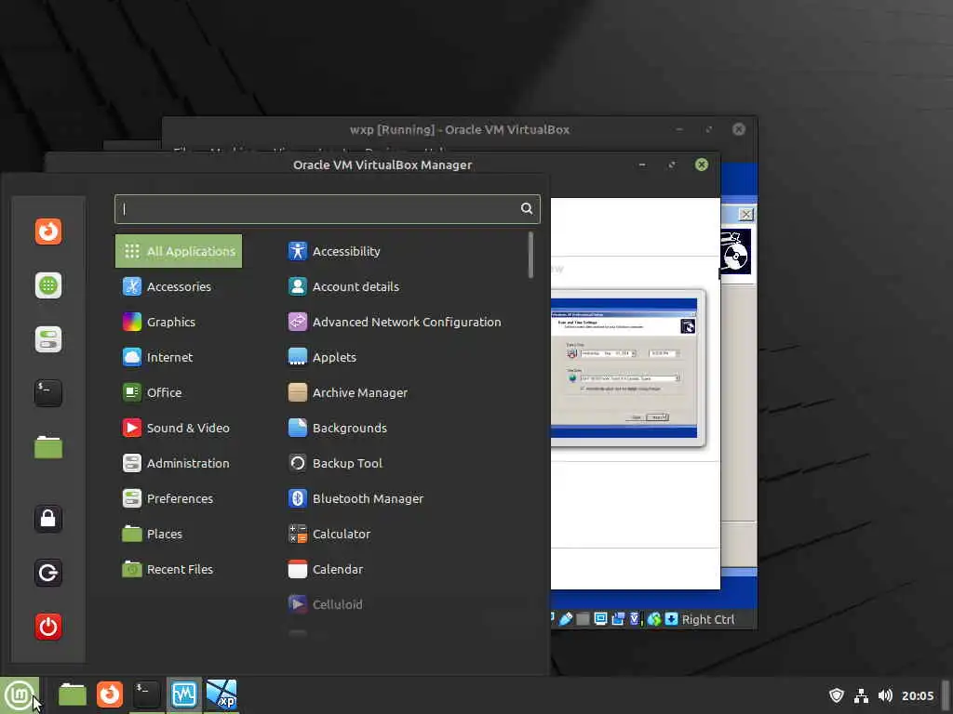Select the Places category
Viewport: 953px width, 714px height.
click(179, 534)
